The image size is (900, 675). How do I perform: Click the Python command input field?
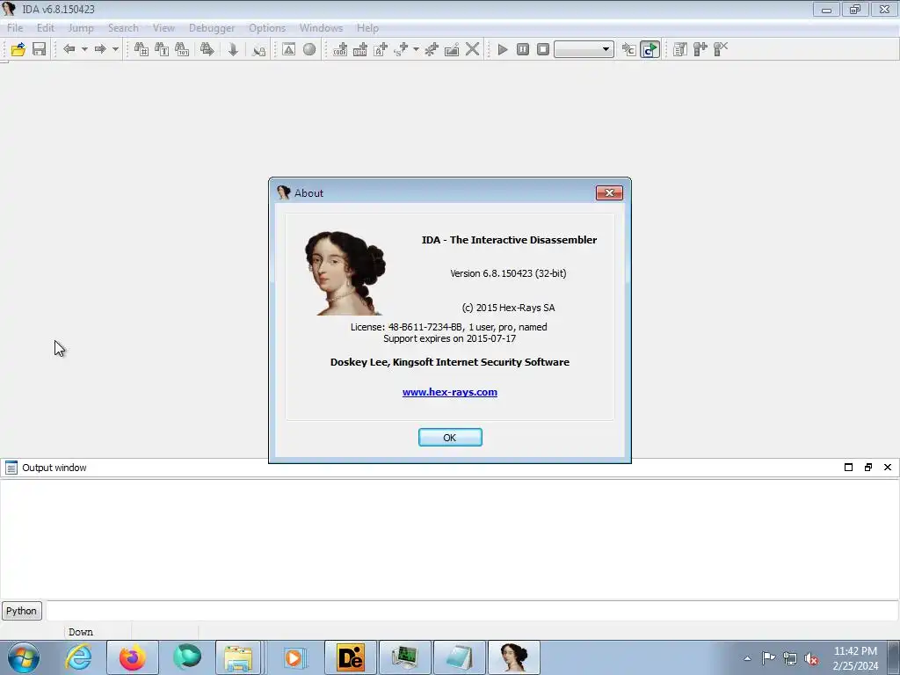472,611
